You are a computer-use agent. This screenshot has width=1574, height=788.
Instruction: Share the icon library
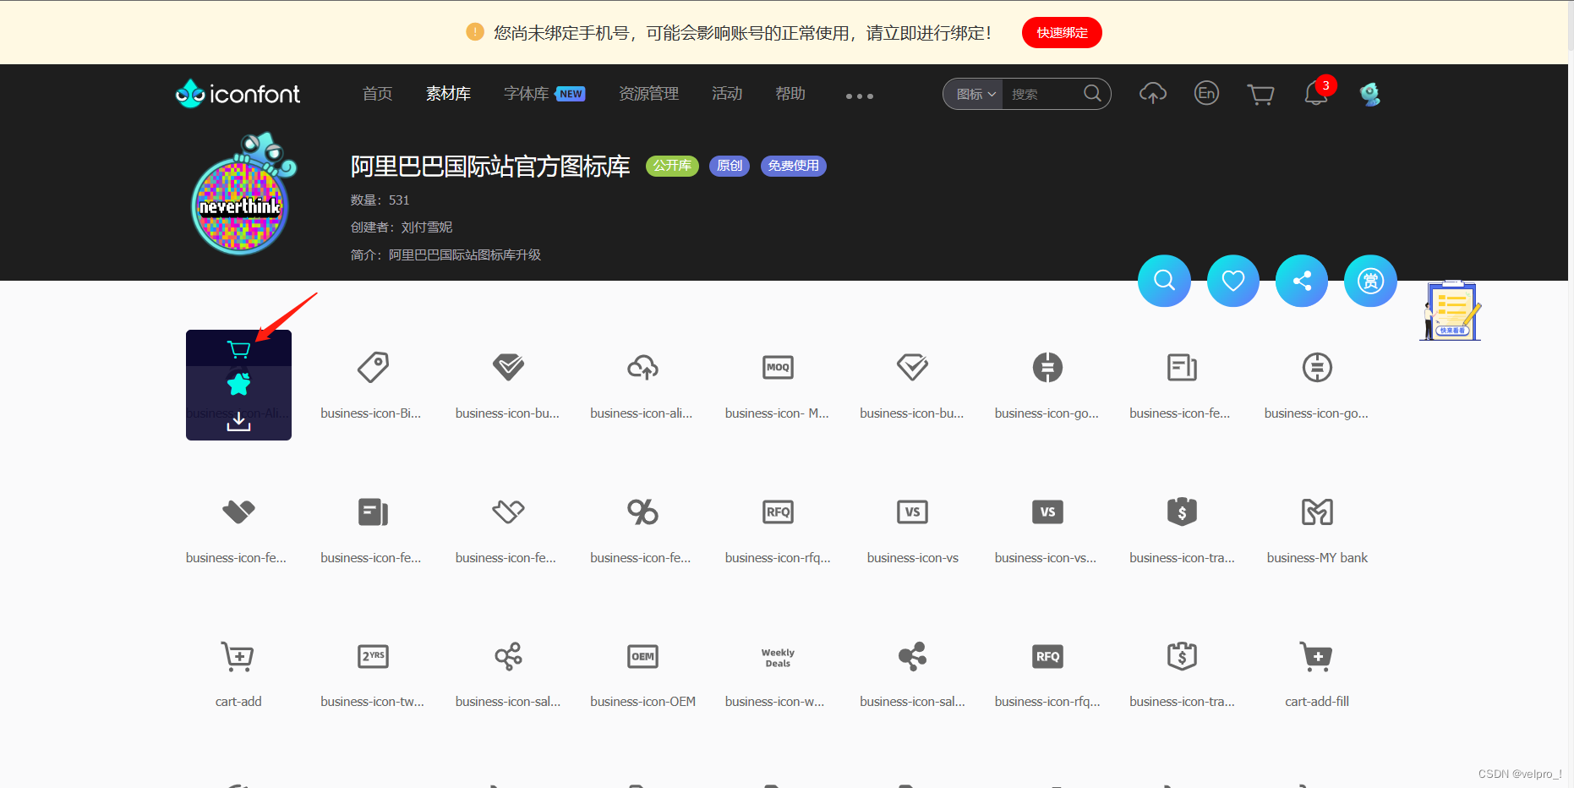tap(1302, 281)
